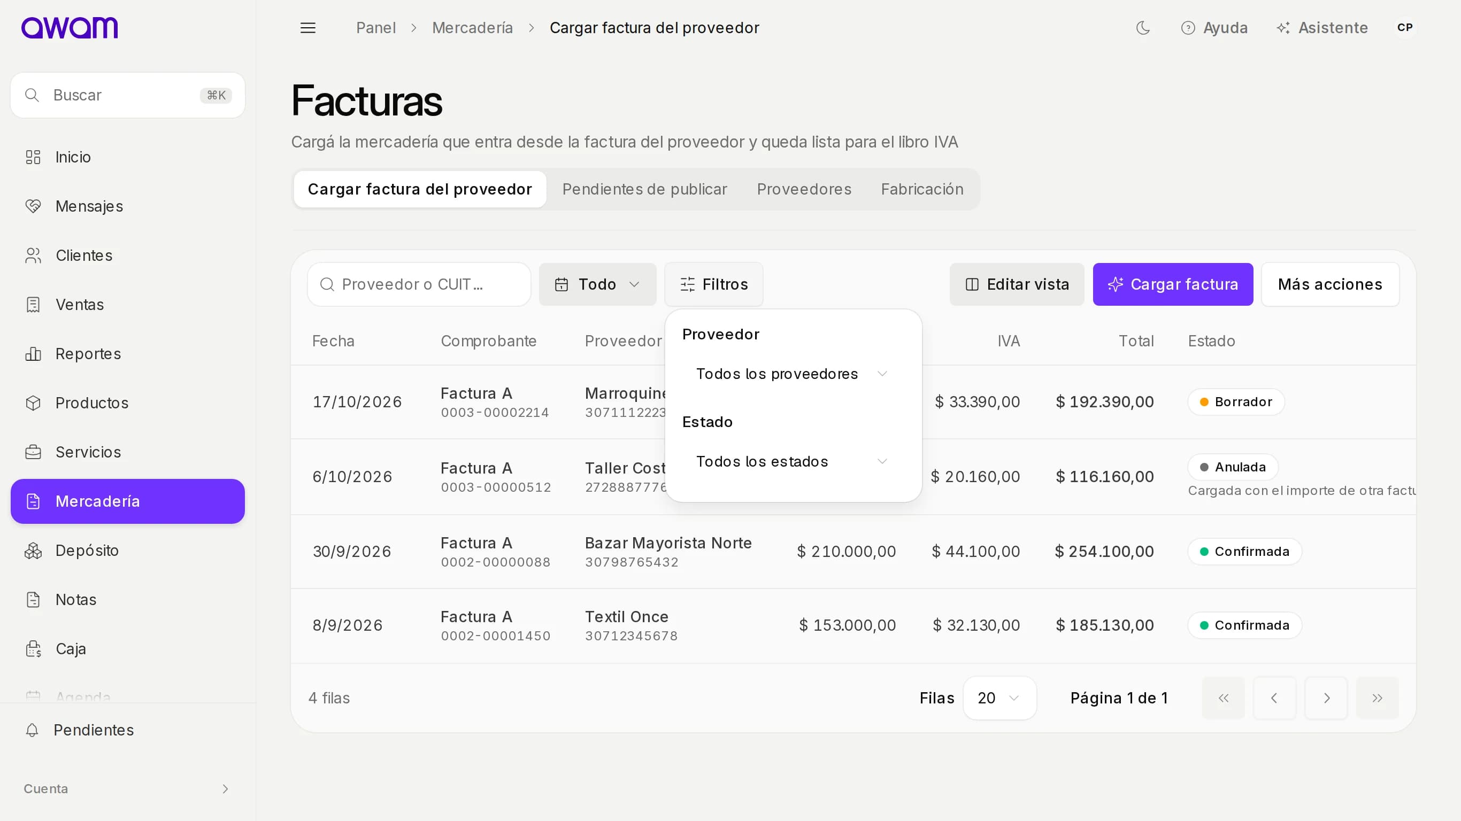Click Editar vista button
This screenshot has width=1461, height=821.
[1017, 284]
